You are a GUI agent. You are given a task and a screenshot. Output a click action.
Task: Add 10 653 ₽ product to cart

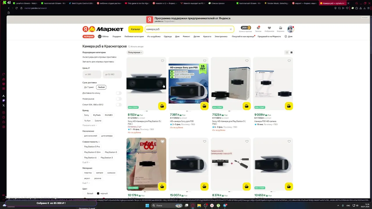tap(289, 186)
